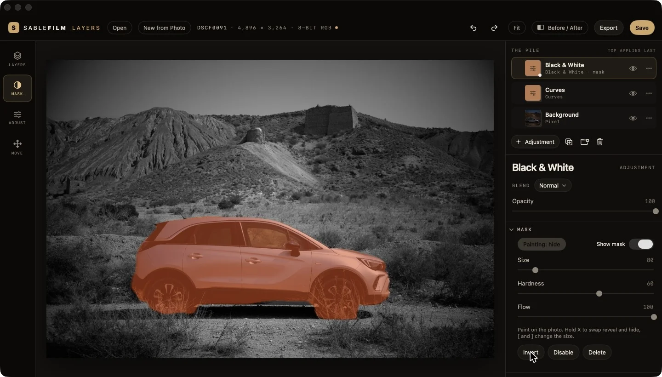Switch to the Adjust tool
The image size is (662, 377).
pyautogui.click(x=17, y=117)
